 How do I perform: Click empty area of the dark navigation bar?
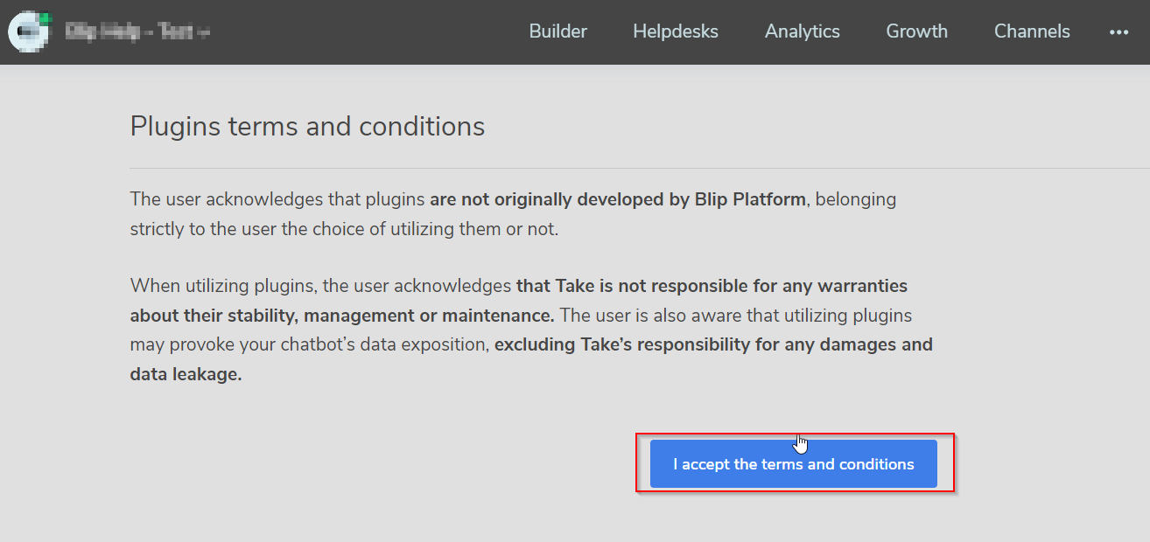(x=368, y=31)
